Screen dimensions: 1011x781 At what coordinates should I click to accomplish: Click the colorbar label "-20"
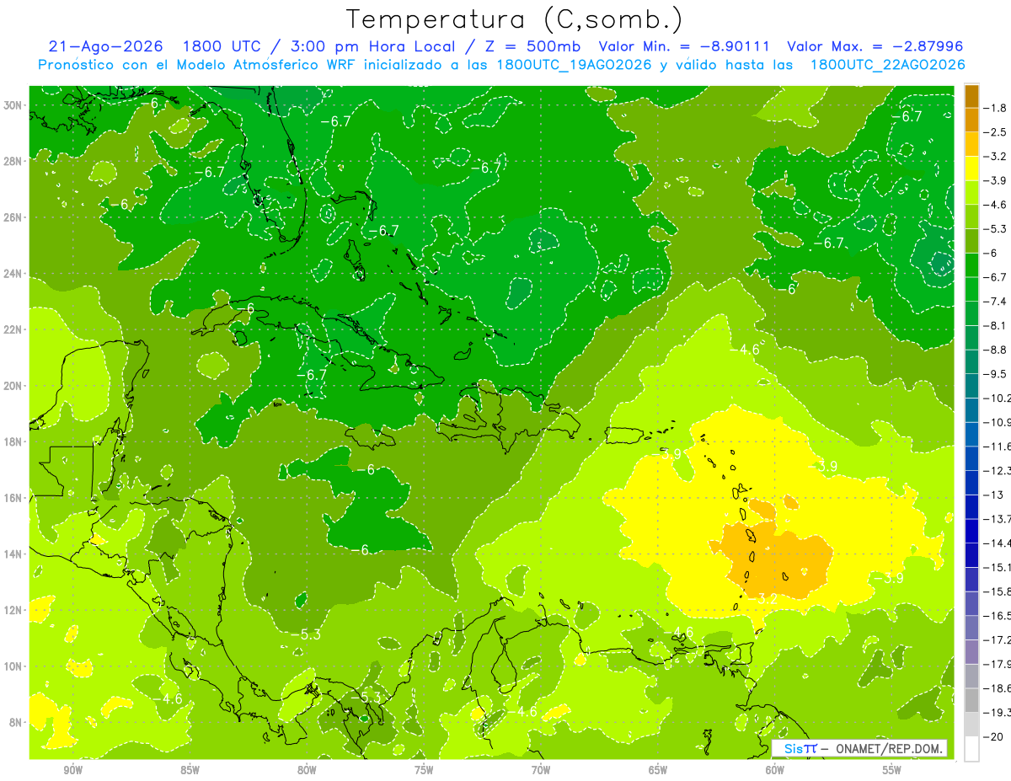pos(994,737)
